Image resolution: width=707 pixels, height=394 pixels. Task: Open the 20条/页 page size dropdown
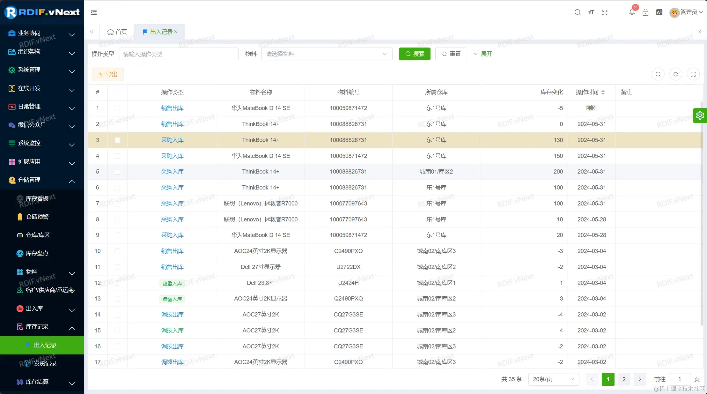point(553,379)
